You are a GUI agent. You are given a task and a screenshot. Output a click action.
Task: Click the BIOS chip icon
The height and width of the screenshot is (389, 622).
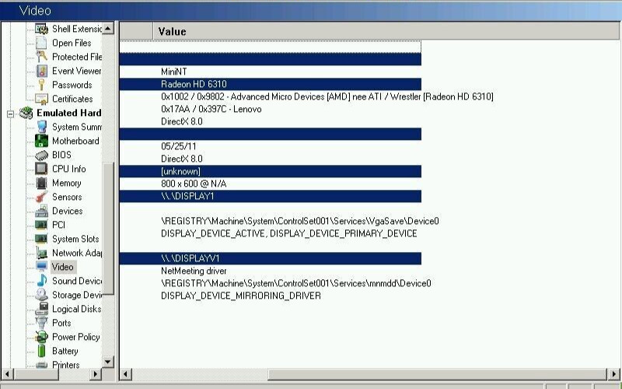pos(41,155)
